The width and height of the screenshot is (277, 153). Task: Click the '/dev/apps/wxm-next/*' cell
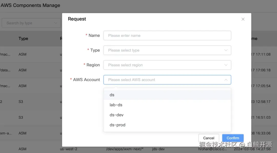125,149
